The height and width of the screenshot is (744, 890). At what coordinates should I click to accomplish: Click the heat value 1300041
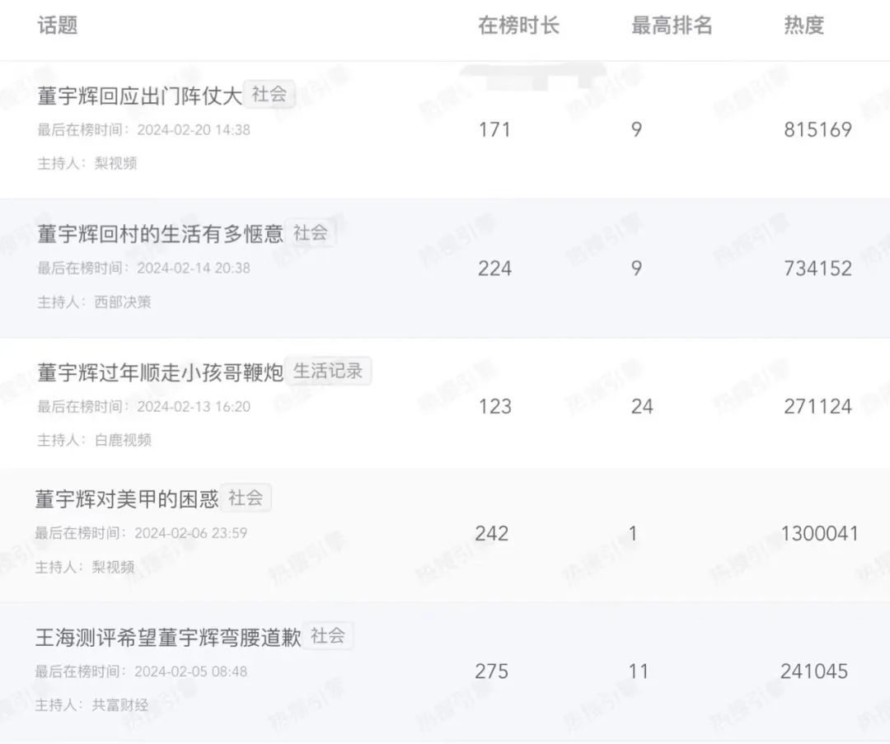[x=820, y=533]
